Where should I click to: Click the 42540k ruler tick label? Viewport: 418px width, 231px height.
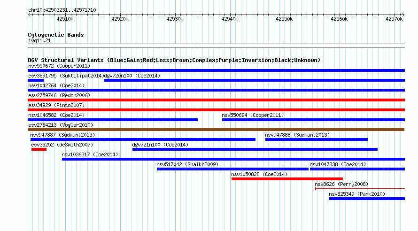click(x=230, y=19)
